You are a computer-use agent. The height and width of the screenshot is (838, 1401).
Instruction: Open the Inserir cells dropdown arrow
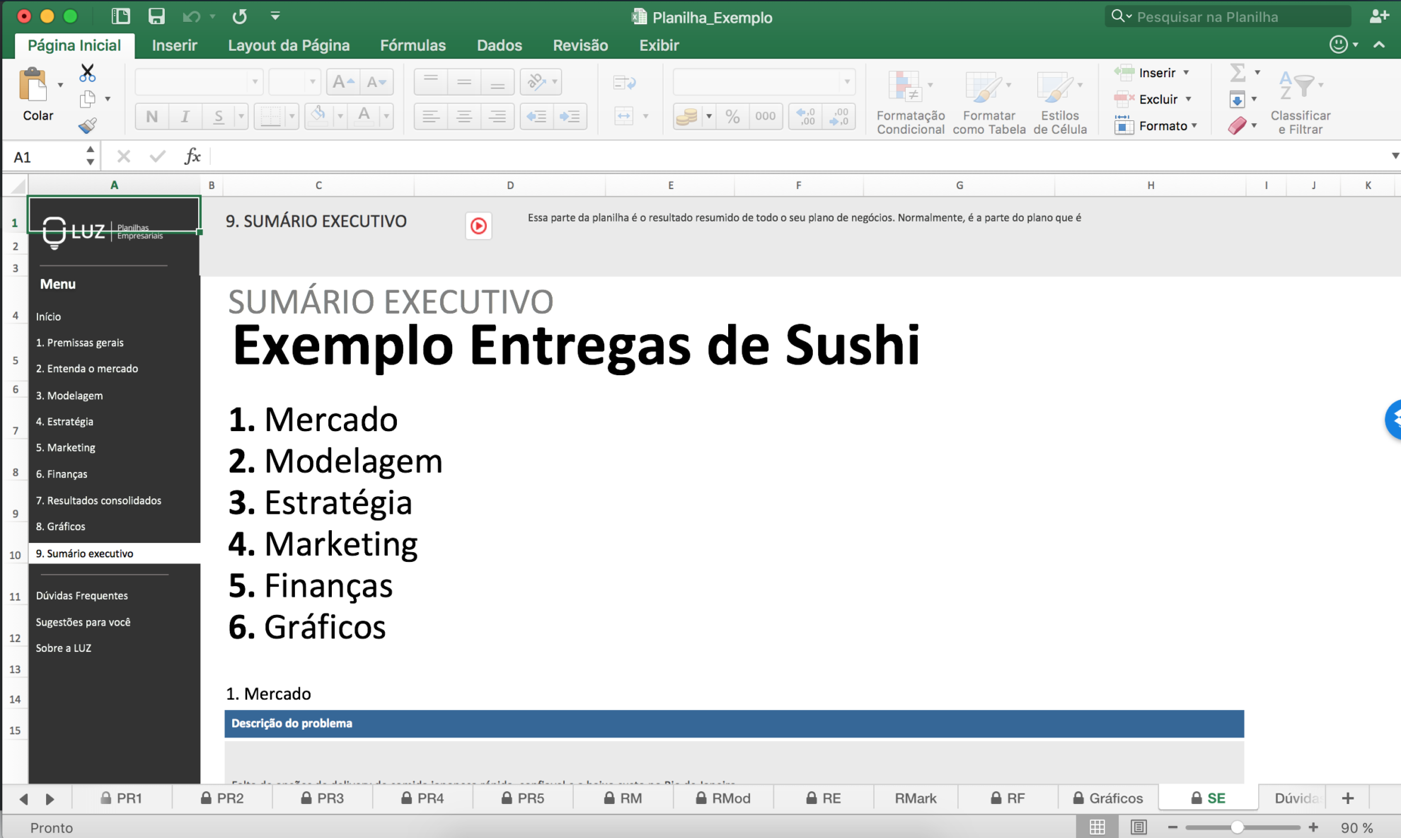[1187, 72]
